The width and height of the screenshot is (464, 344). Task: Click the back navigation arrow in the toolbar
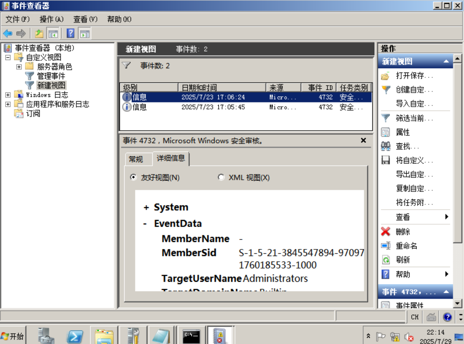pyautogui.click(x=7, y=33)
